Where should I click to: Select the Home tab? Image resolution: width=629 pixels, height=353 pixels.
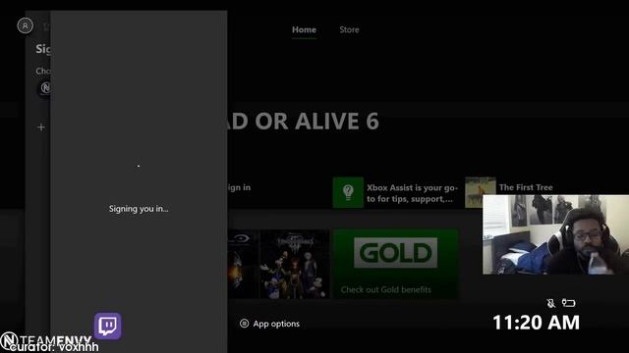tap(304, 29)
